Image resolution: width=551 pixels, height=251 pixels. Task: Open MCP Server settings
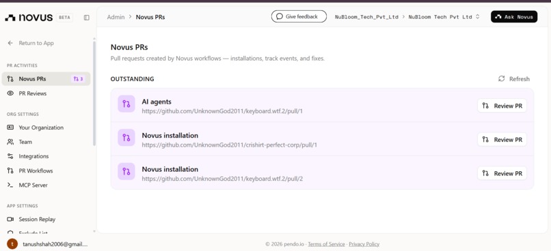(x=46, y=185)
